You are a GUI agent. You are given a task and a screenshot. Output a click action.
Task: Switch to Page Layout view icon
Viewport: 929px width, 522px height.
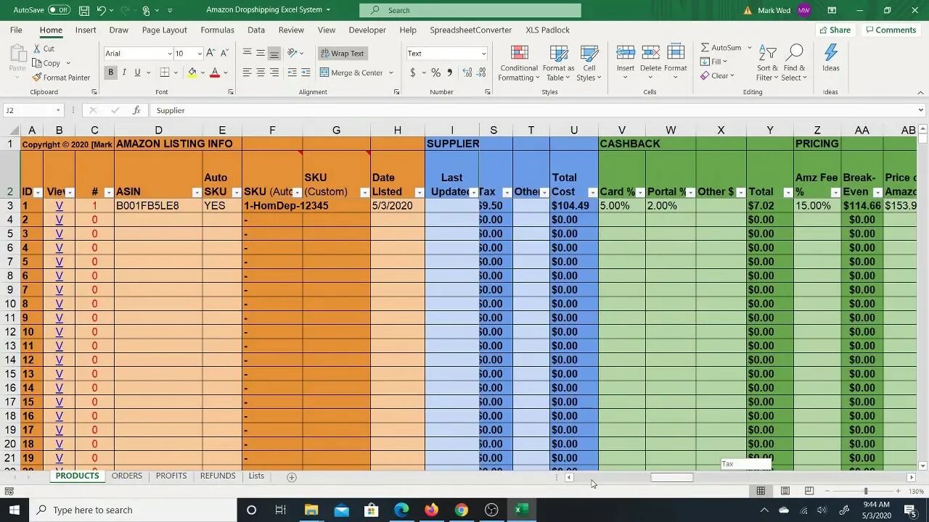point(785,492)
